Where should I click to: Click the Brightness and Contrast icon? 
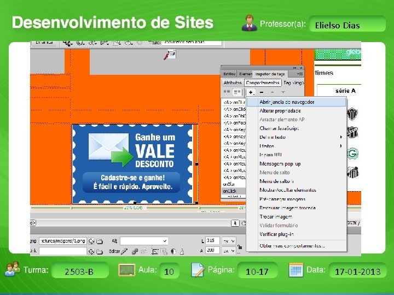[x=173, y=251]
